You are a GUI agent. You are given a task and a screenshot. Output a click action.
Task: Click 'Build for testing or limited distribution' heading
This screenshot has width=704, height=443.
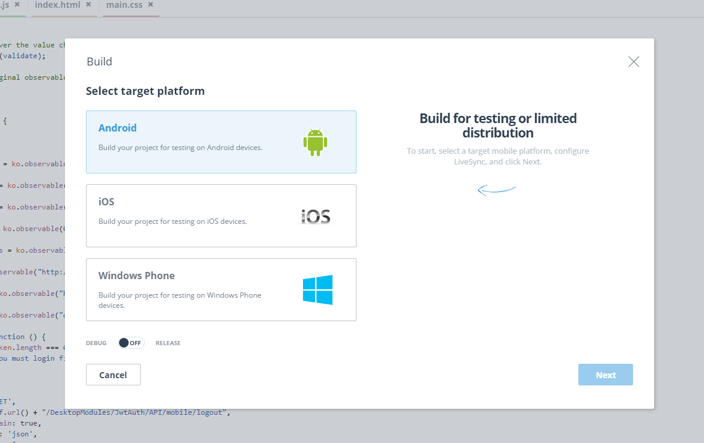click(498, 125)
